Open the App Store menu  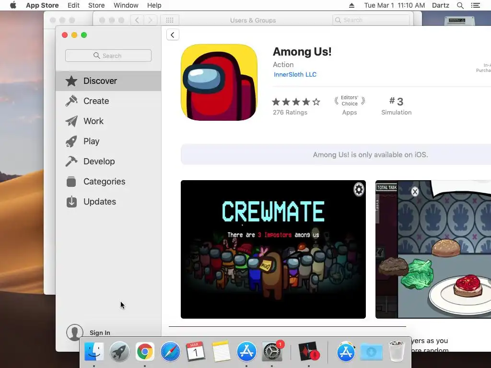point(42,5)
